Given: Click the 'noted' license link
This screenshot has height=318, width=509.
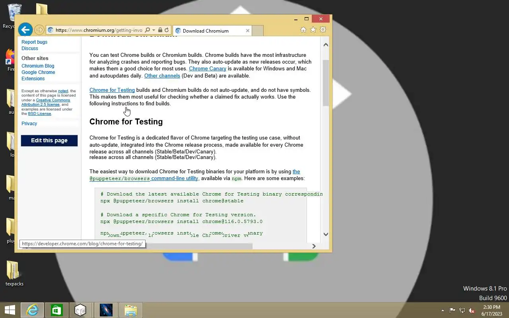Looking at the screenshot, I should pos(63,91).
